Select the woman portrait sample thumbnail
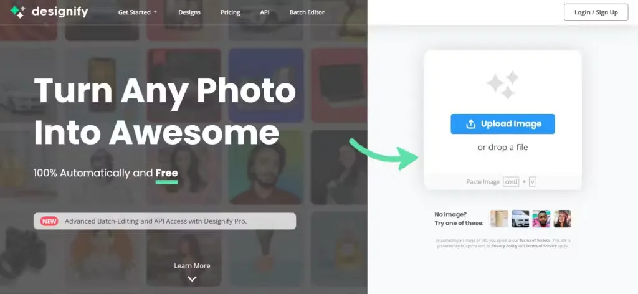The height and width of the screenshot is (294, 638). click(x=563, y=219)
